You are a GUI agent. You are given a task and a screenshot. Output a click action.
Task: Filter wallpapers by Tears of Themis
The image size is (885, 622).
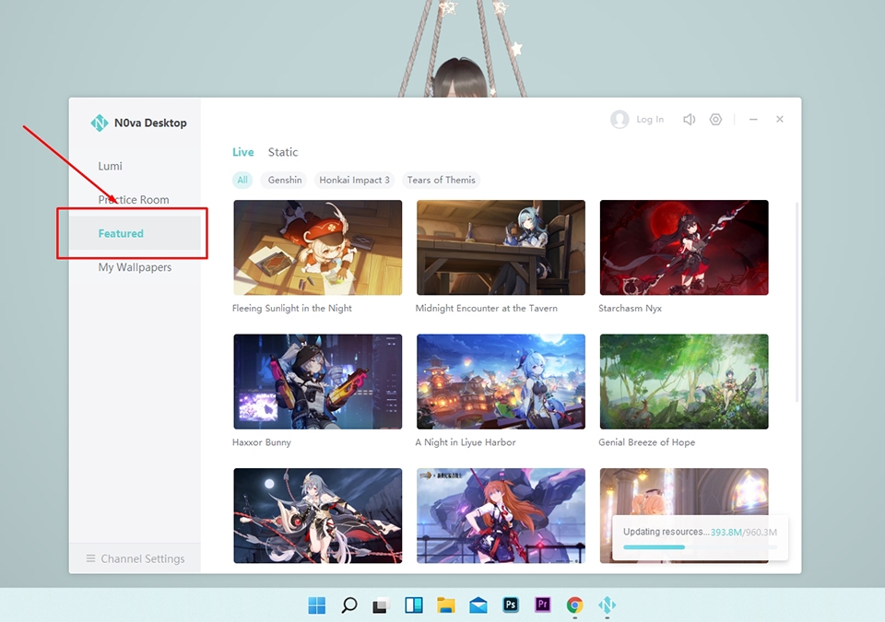pyautogui.click(x=442, y=180)
